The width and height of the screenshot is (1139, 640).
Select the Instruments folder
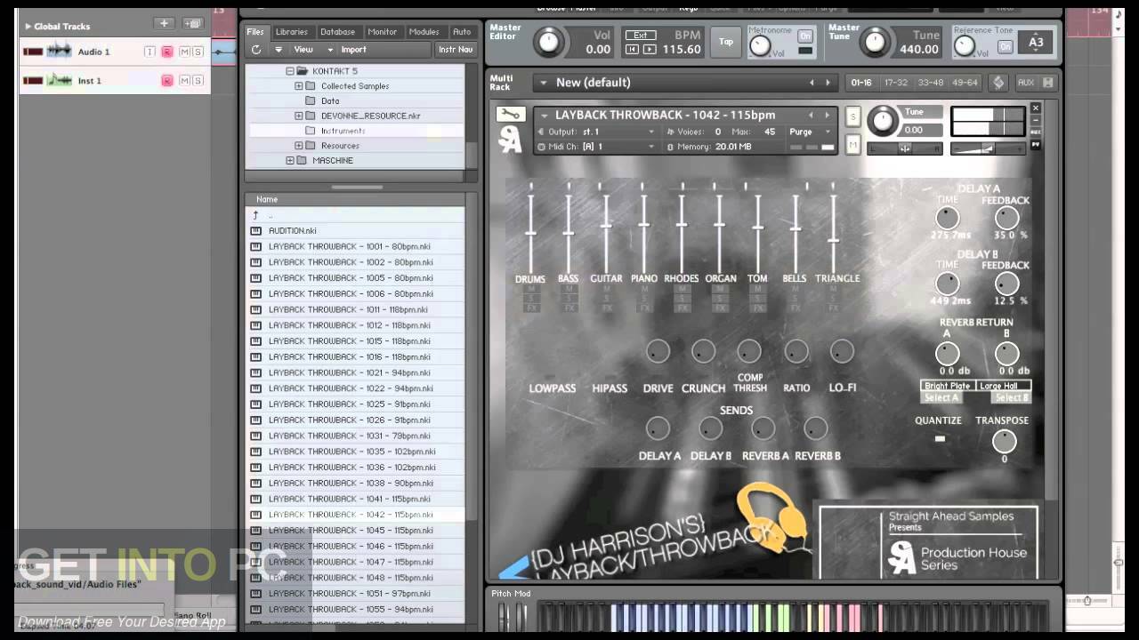tap(343, 131)
